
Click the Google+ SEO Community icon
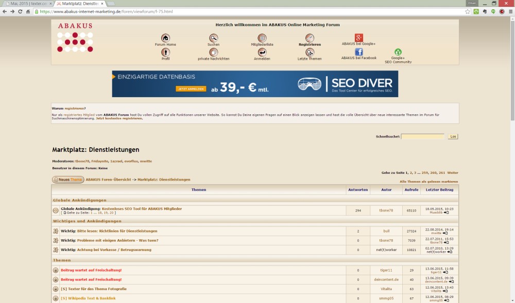click(x=398, y=52)
